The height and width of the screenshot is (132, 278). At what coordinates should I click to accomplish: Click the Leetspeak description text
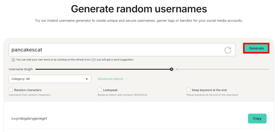122,95
